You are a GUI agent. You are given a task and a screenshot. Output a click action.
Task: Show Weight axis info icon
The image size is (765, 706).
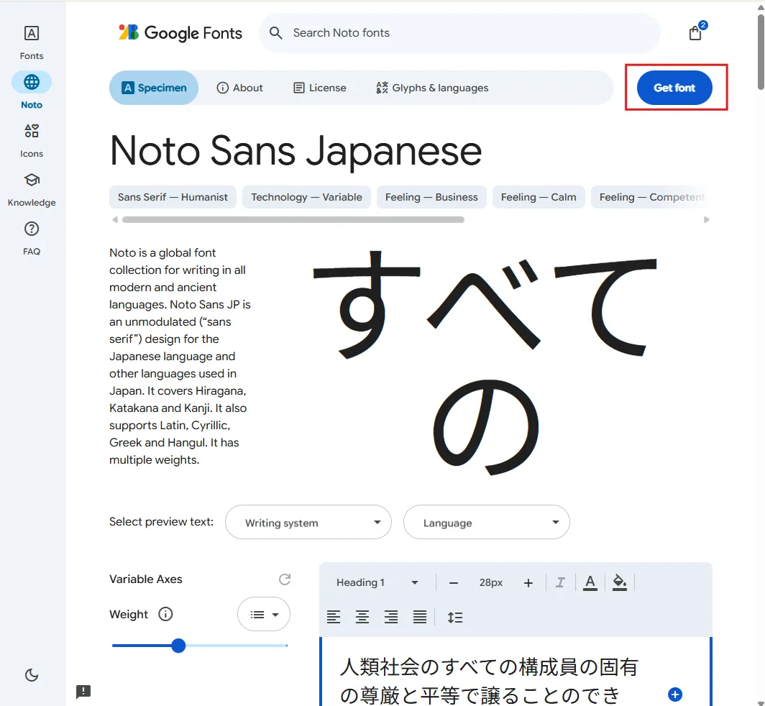point(165,614)
